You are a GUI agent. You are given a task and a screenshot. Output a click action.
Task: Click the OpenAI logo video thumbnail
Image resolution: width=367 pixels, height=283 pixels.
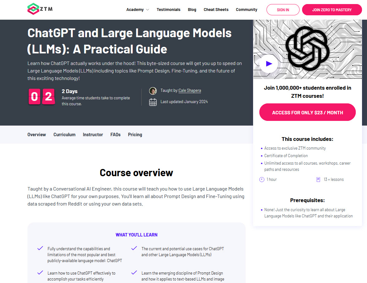(307, 49)
